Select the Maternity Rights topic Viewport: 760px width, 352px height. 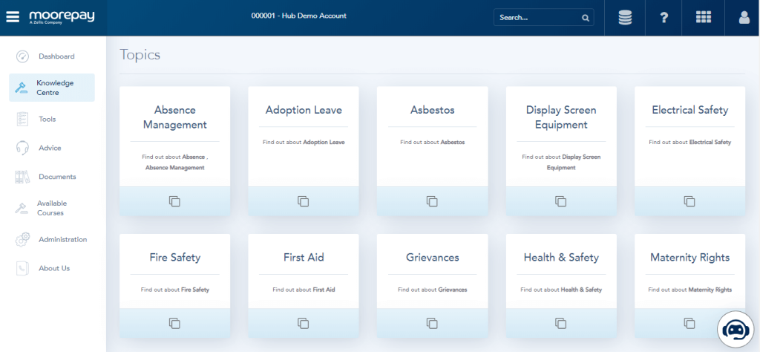point(689,258)
